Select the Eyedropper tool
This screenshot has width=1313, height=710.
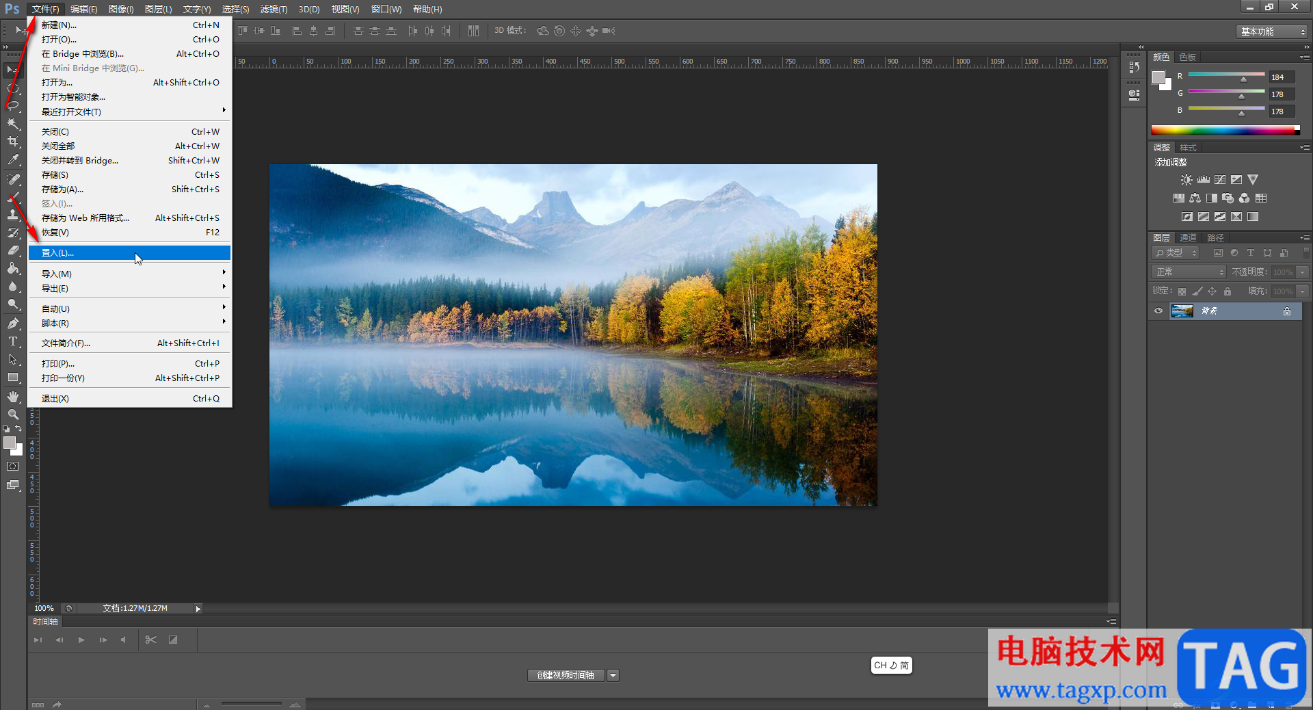[13, 160]
